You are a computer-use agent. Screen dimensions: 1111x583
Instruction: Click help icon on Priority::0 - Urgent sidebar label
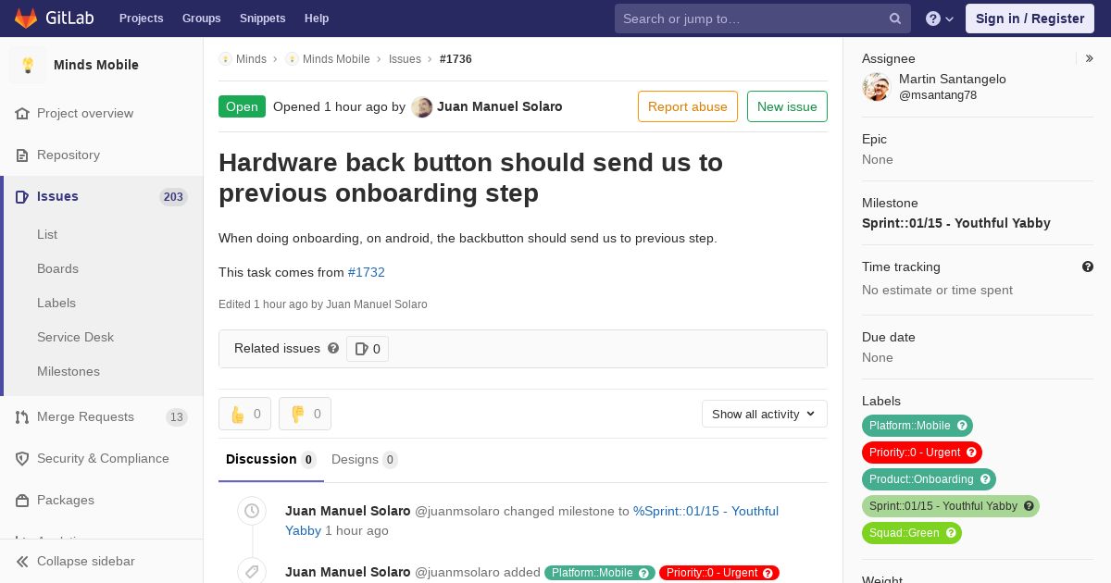(971, 453)
